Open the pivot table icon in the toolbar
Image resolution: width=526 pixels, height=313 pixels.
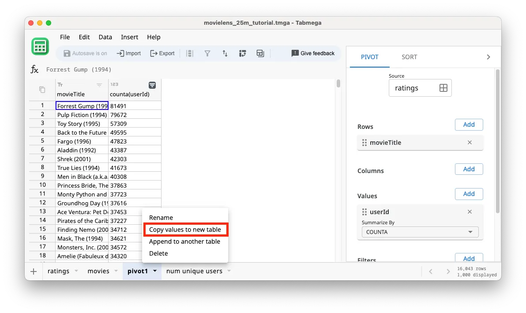tap(243, 53)
